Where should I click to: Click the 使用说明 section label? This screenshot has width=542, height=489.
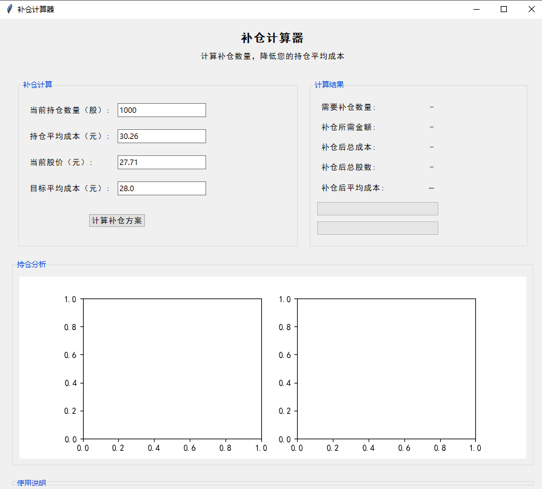point(31,483)
